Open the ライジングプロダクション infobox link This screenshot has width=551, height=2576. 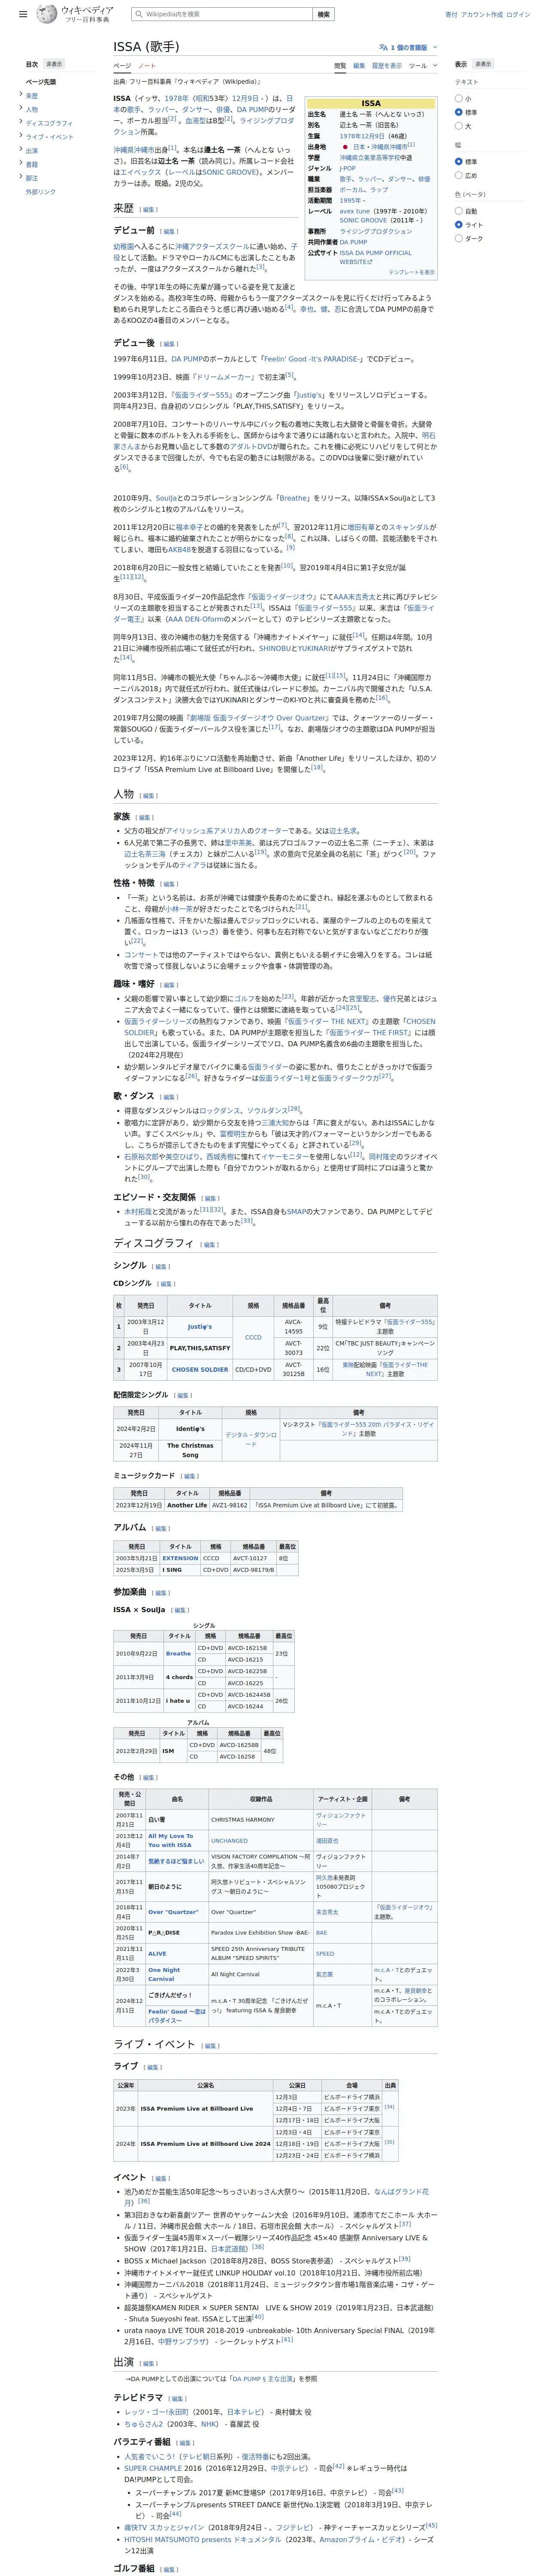click(x=375, y=231)
